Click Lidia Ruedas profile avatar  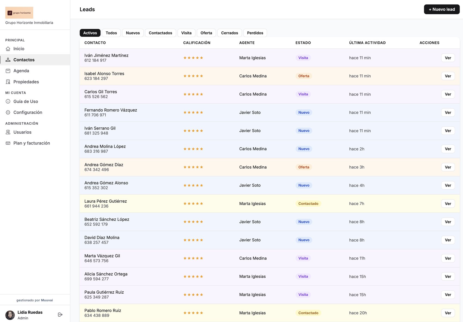click(10, 315)
